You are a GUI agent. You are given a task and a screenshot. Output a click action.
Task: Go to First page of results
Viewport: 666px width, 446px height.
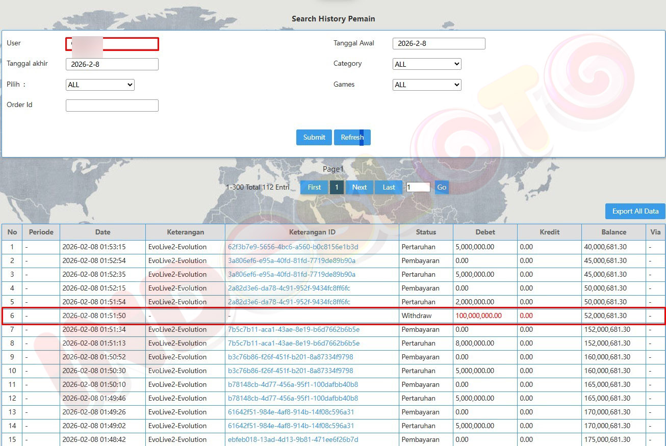pos(314,187)
